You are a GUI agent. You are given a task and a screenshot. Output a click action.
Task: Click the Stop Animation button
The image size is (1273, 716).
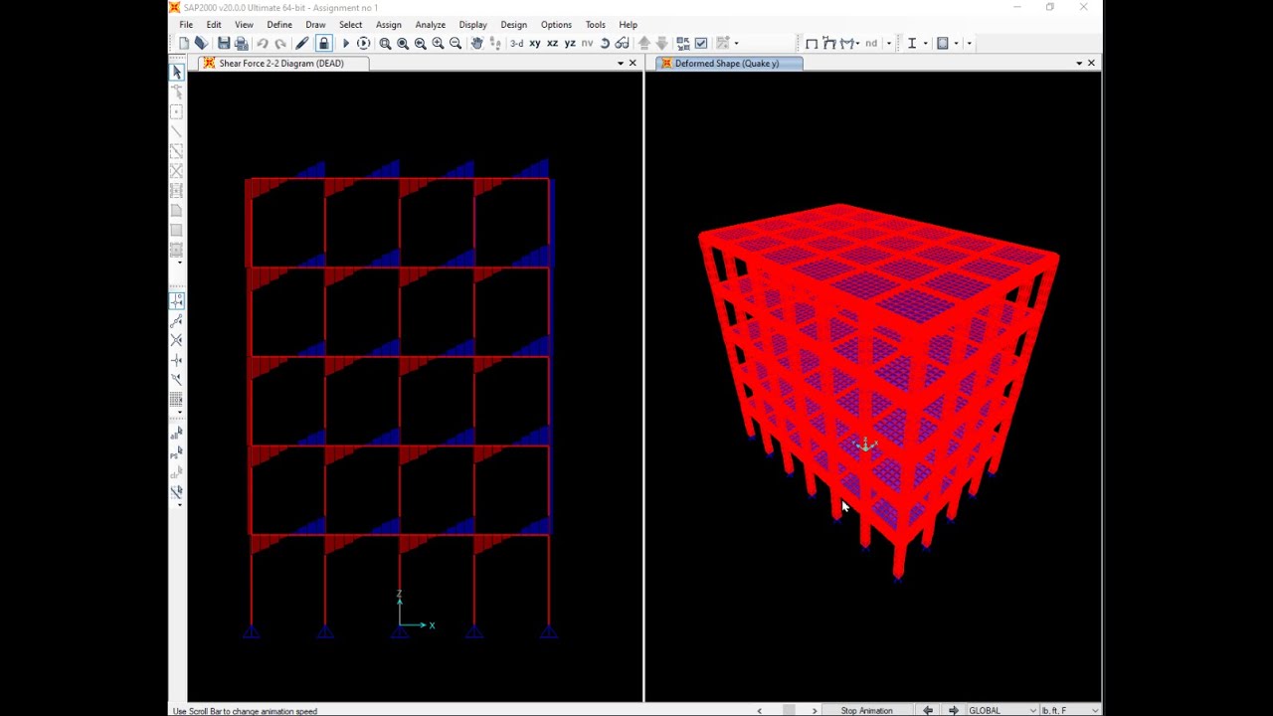pos(866,710)
